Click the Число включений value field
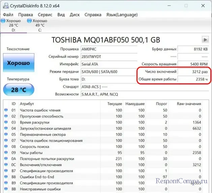This screenshot has height=193, width=212. click(193, 71)
